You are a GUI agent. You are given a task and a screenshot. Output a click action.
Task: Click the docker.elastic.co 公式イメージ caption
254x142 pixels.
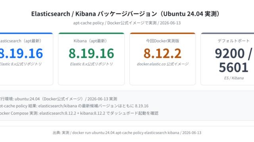[x=163, y=64]
